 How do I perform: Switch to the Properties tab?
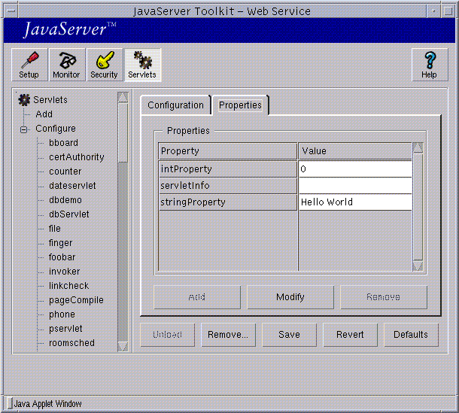tap(240, 105)
